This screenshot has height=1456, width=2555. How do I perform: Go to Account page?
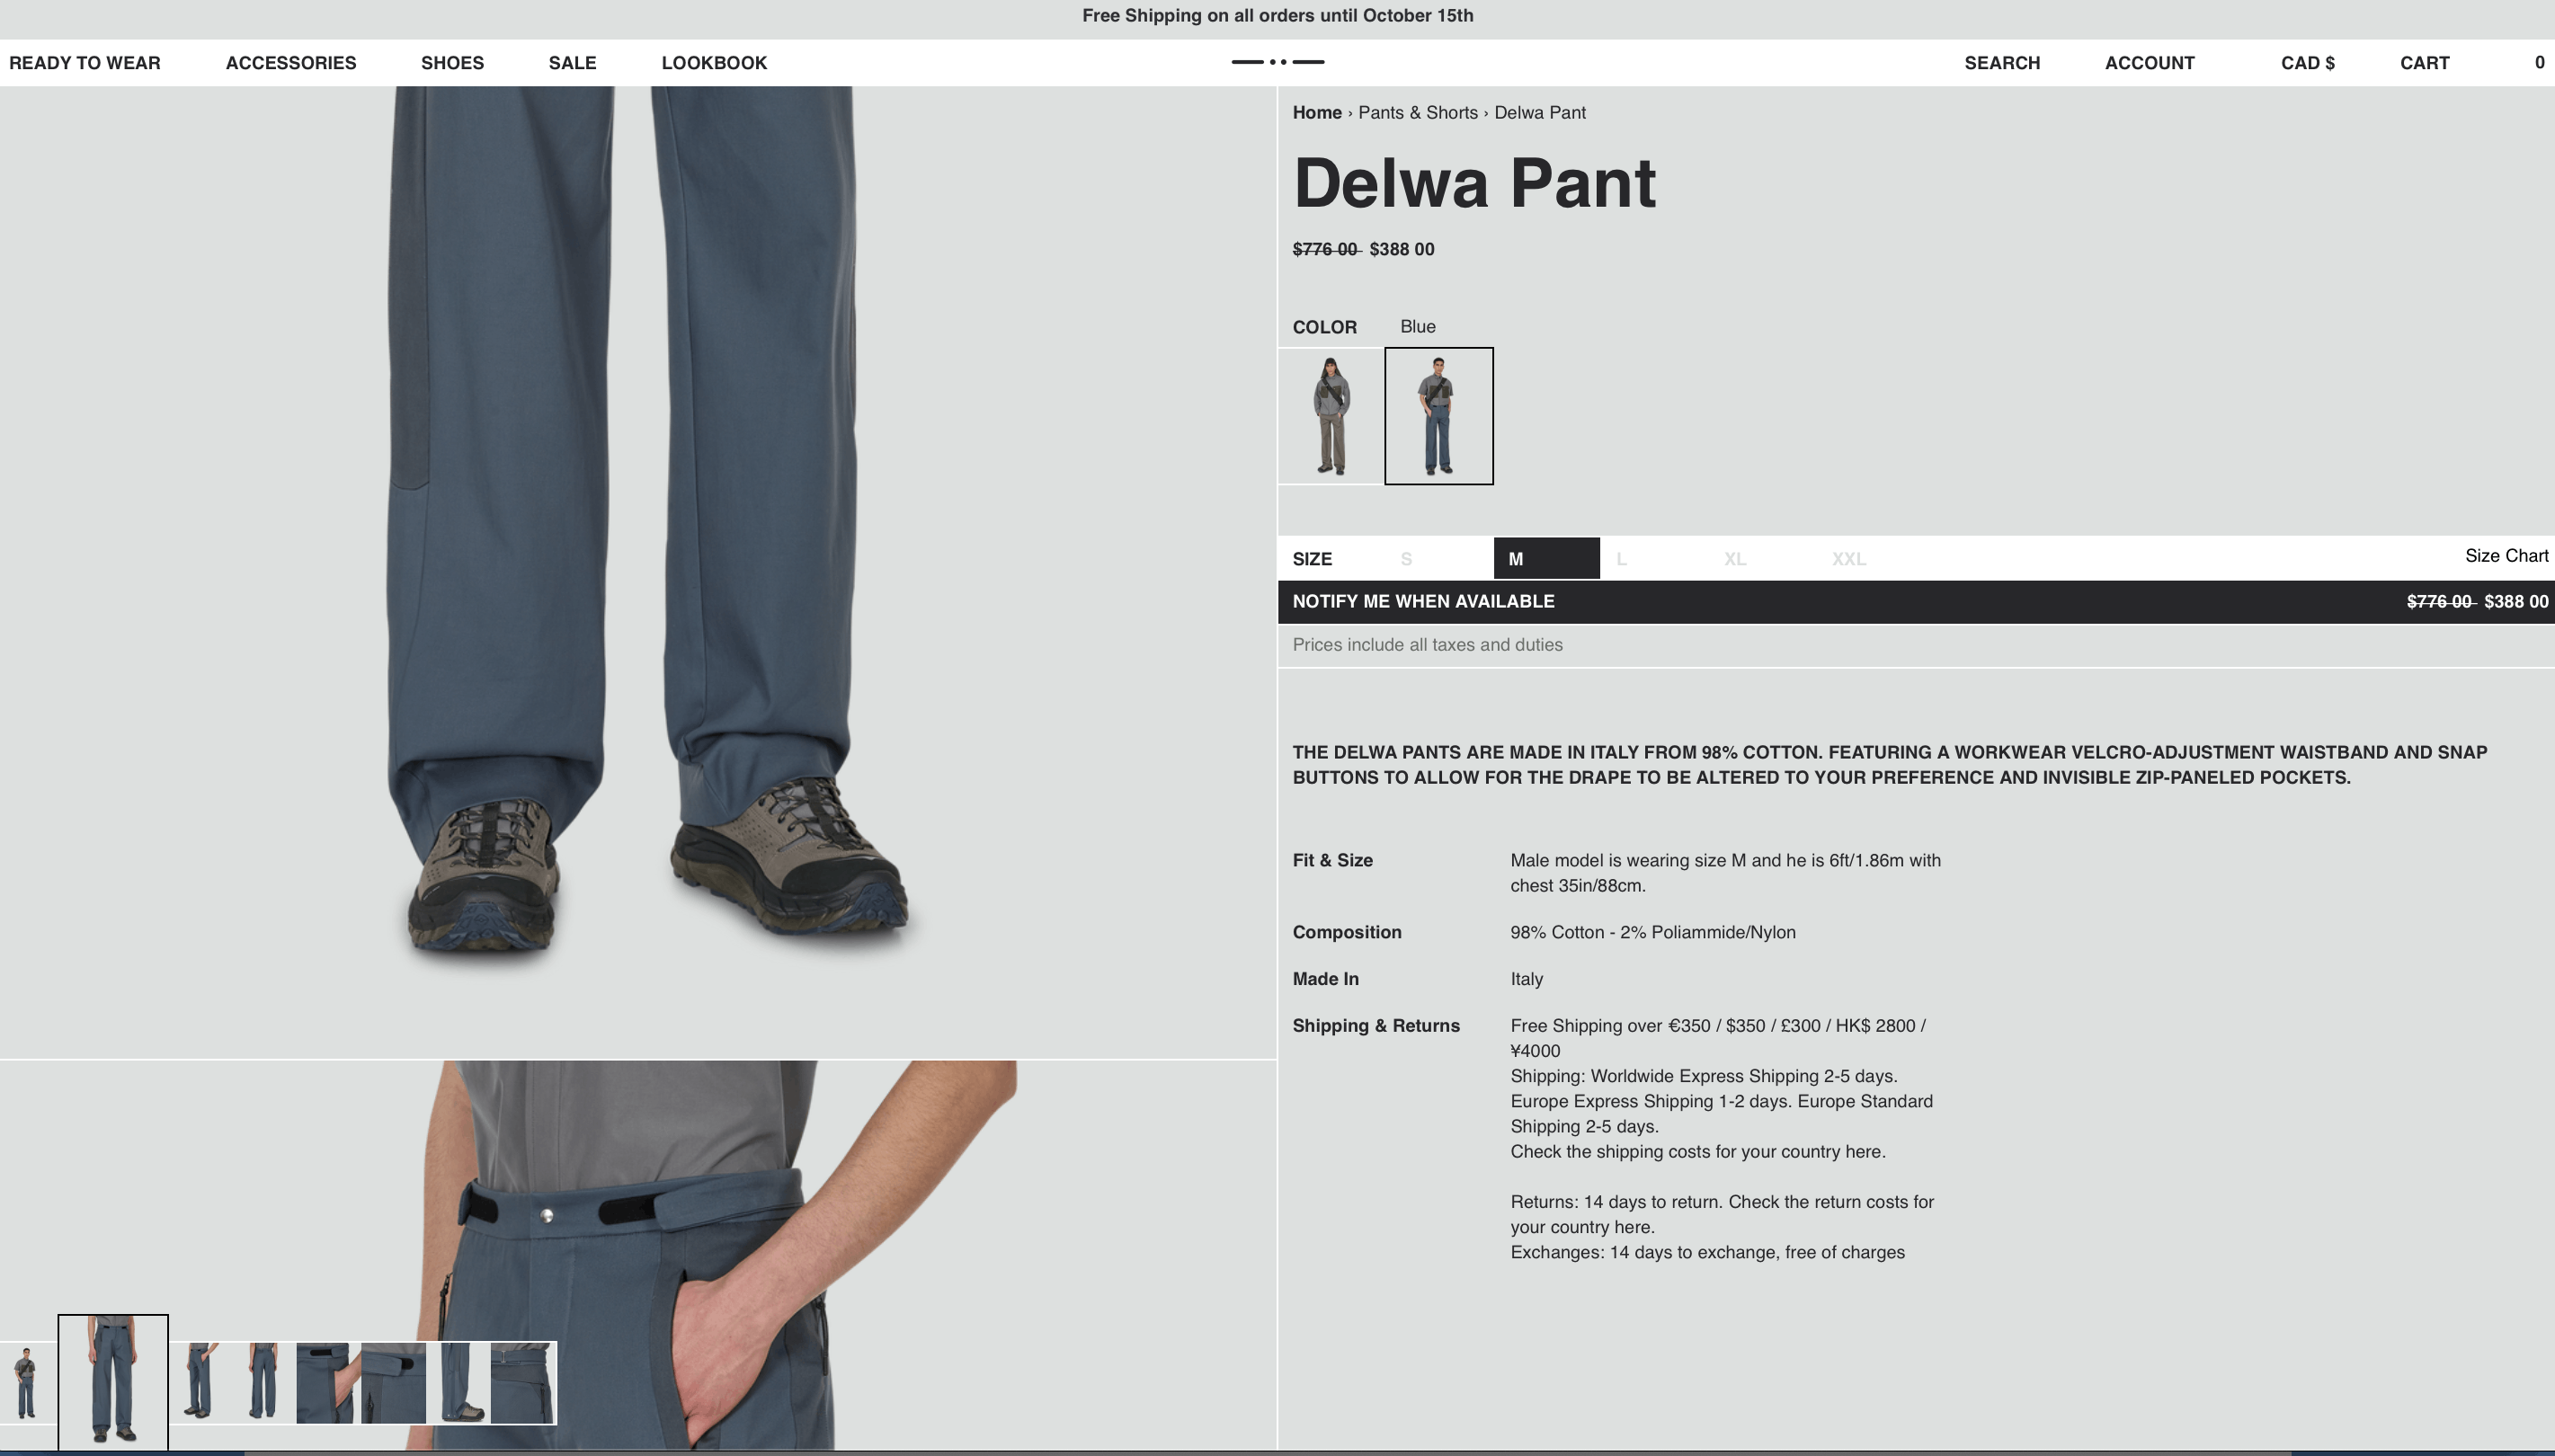click(x=2149, y=63)
